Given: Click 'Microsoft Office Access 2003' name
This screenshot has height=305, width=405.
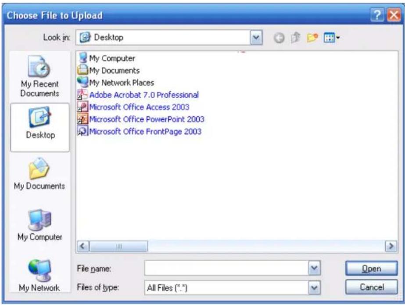Looking at the screenshot, I should [139, 107].
